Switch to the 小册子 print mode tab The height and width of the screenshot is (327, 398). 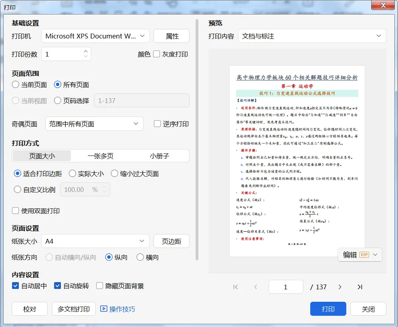point(160,156)
